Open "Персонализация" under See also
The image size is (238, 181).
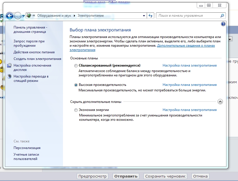point(27,148)
